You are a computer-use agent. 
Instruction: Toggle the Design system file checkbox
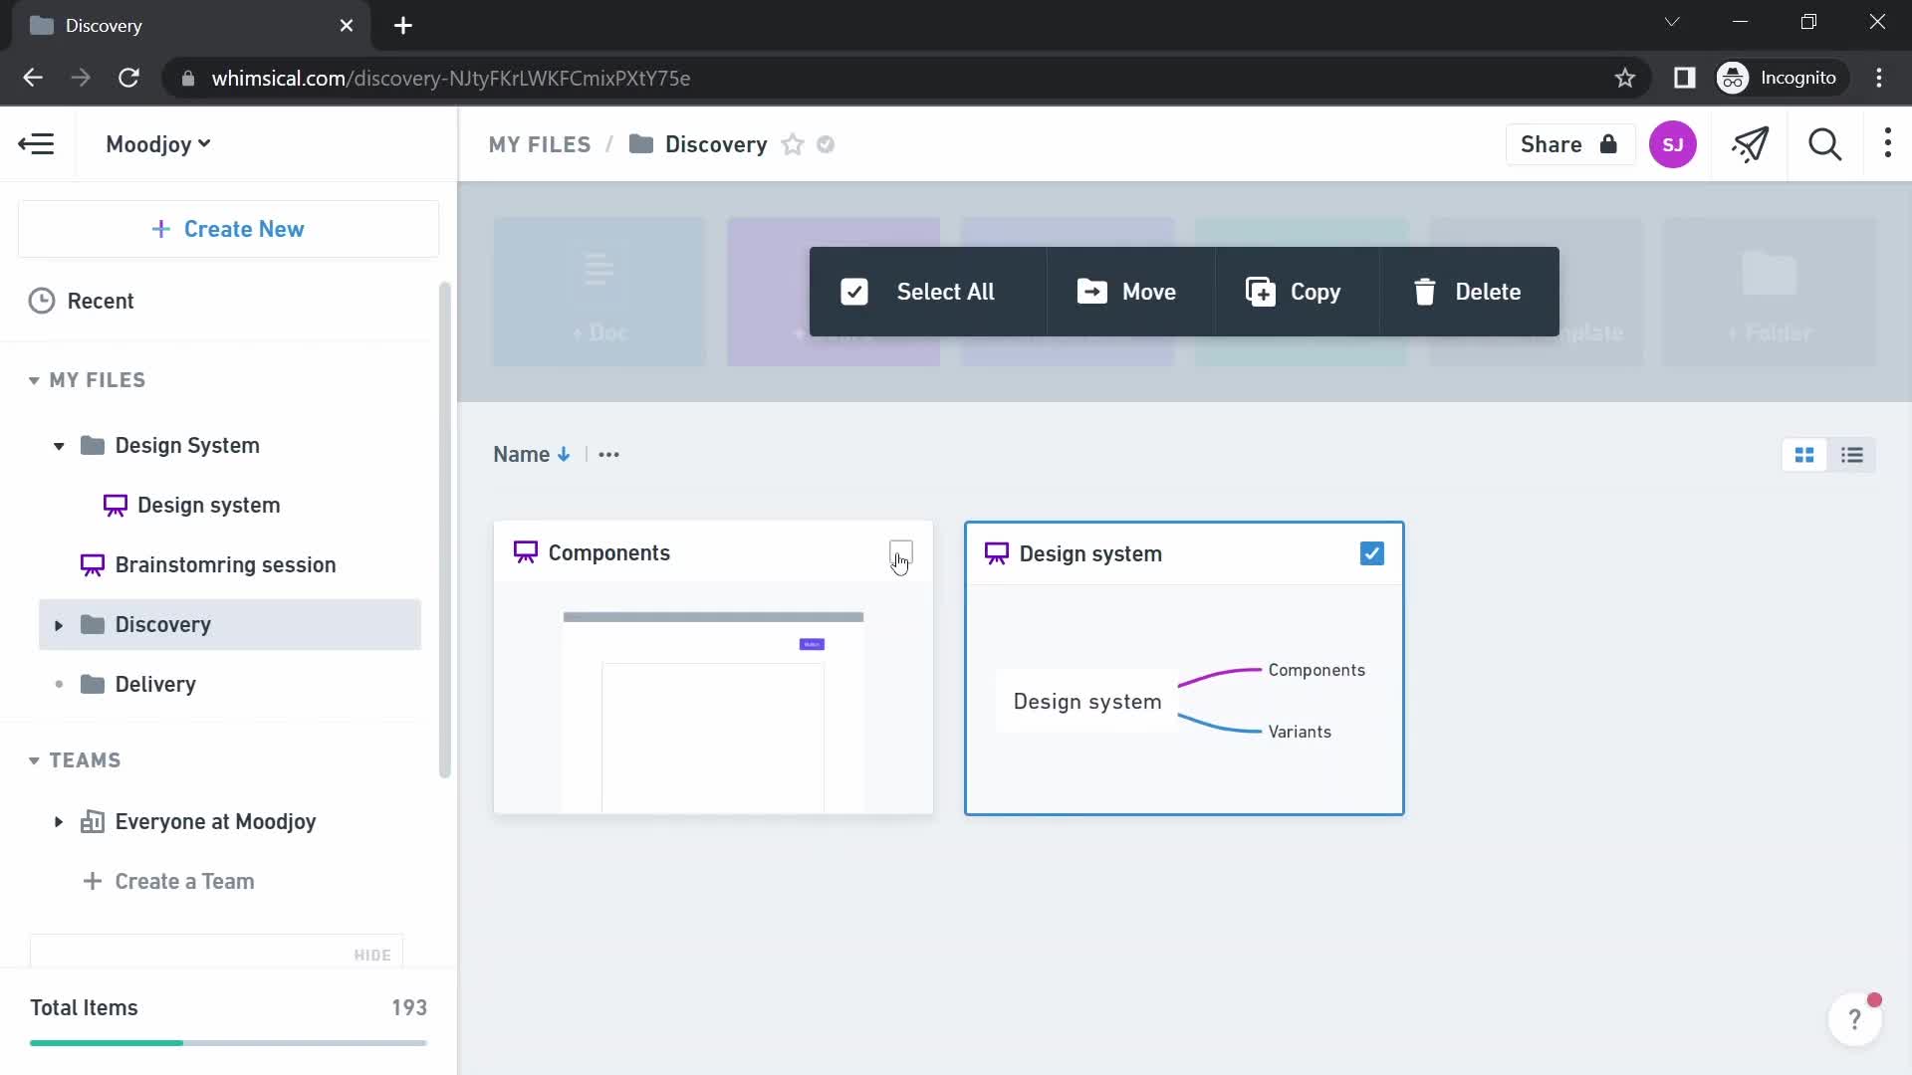(x=1372, y=553)
